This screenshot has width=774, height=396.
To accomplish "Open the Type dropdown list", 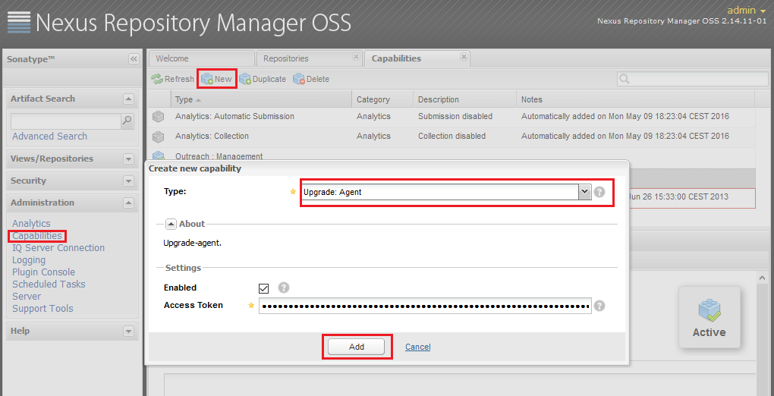I will (x=584, y=192).
